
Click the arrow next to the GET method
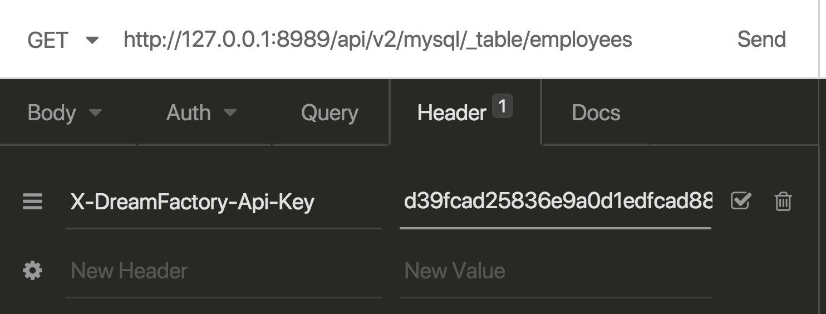[x=92, y=40]
